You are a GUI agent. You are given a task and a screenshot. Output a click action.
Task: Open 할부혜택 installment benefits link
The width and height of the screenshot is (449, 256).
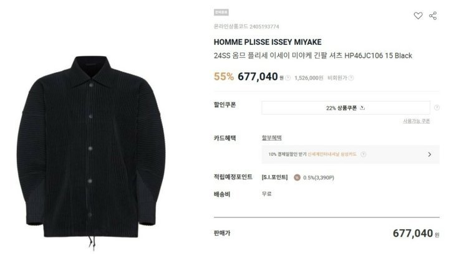point(271,138)
